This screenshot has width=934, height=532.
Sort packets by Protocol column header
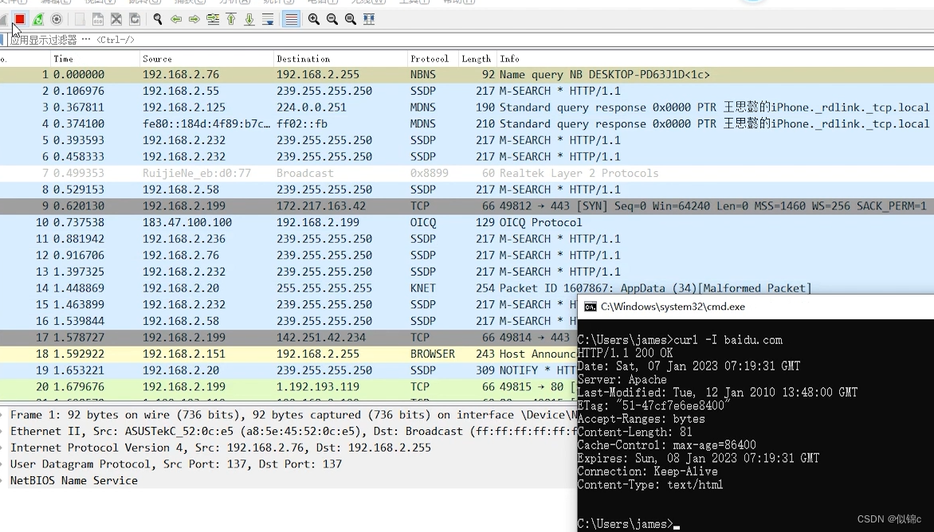click(433, 59)
